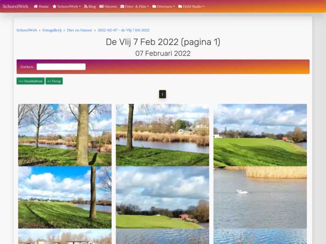The image size is (326, 244).
Task: Click the SchorelWeb brand logo text
Action: pyautogui.click(x=15, y=7)
